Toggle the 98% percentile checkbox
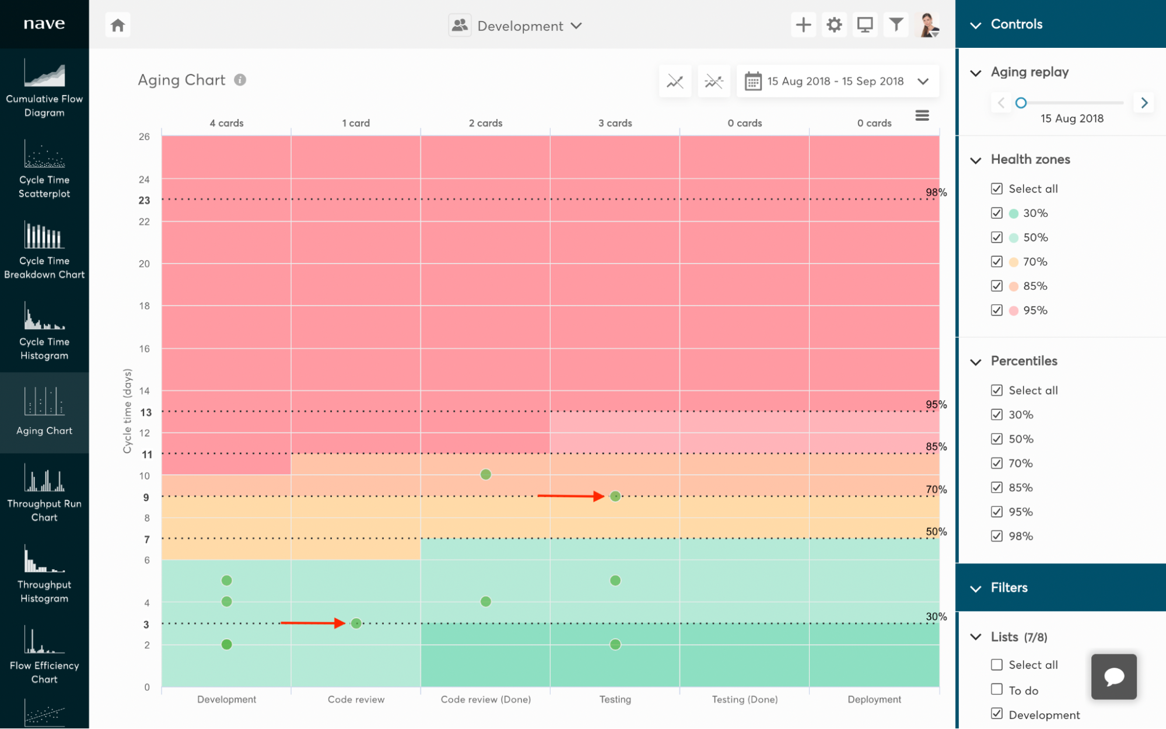This screenshot has height=729, width=1166. pos(996,536)
